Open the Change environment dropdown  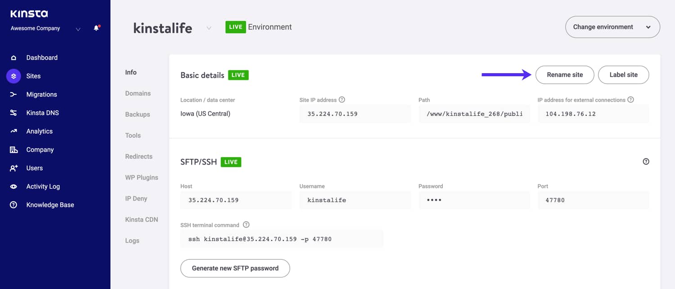pyautogui.click(x=612, y=27)
